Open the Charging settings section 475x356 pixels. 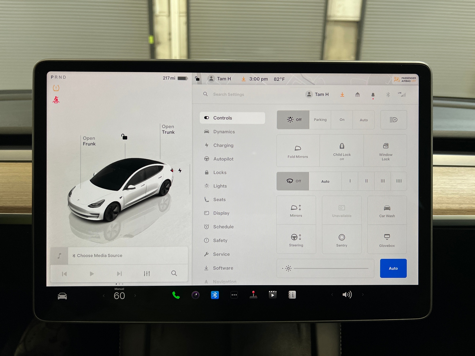[223, 145]
